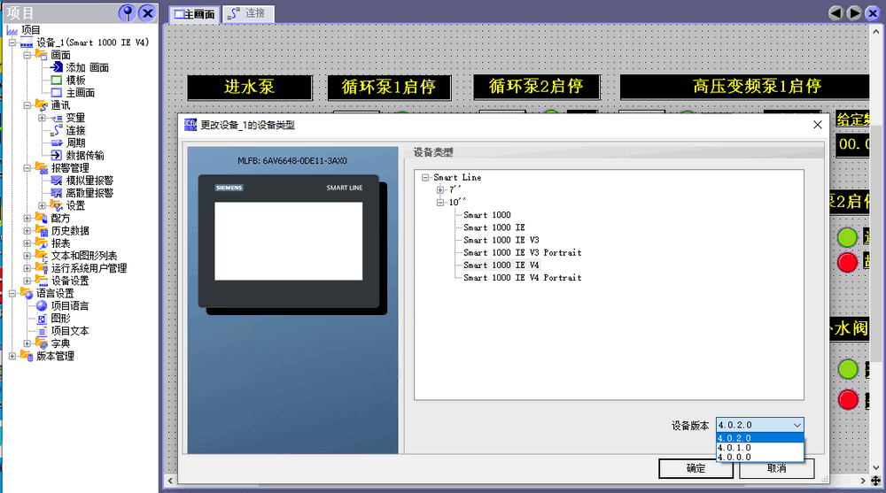Click the 报表 folder icon
886x493 pixels.
pyautogui.click(x=42, y=243)
